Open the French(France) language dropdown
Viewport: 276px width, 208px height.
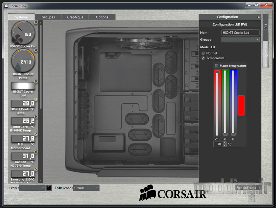pyautogui.click(x=248, y=188)
